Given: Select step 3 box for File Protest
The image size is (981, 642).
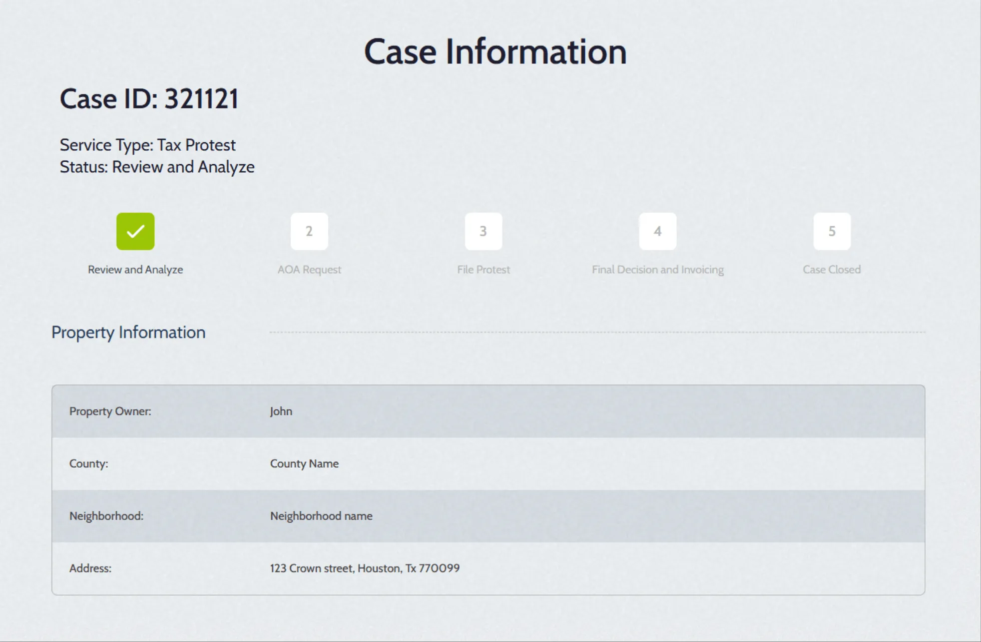Looking at the screenshot, I should click(483, 231).
